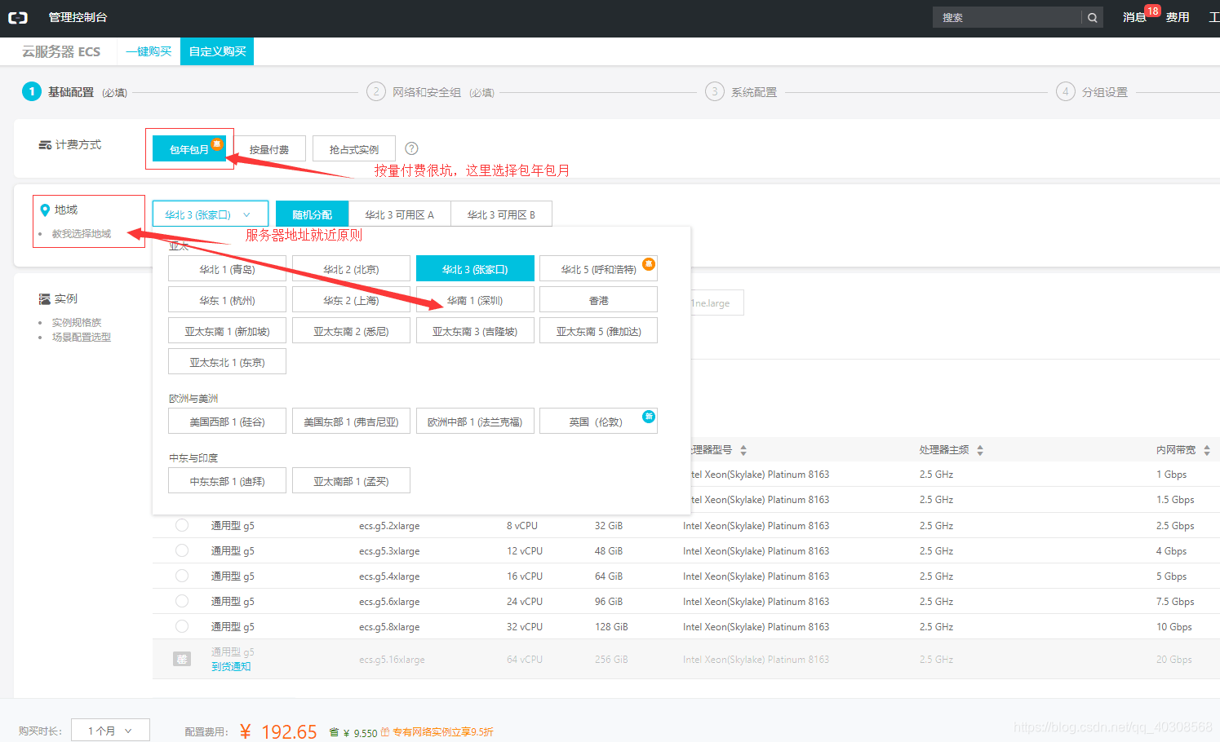
Task: Select region 香港
Action: [598, 299]
